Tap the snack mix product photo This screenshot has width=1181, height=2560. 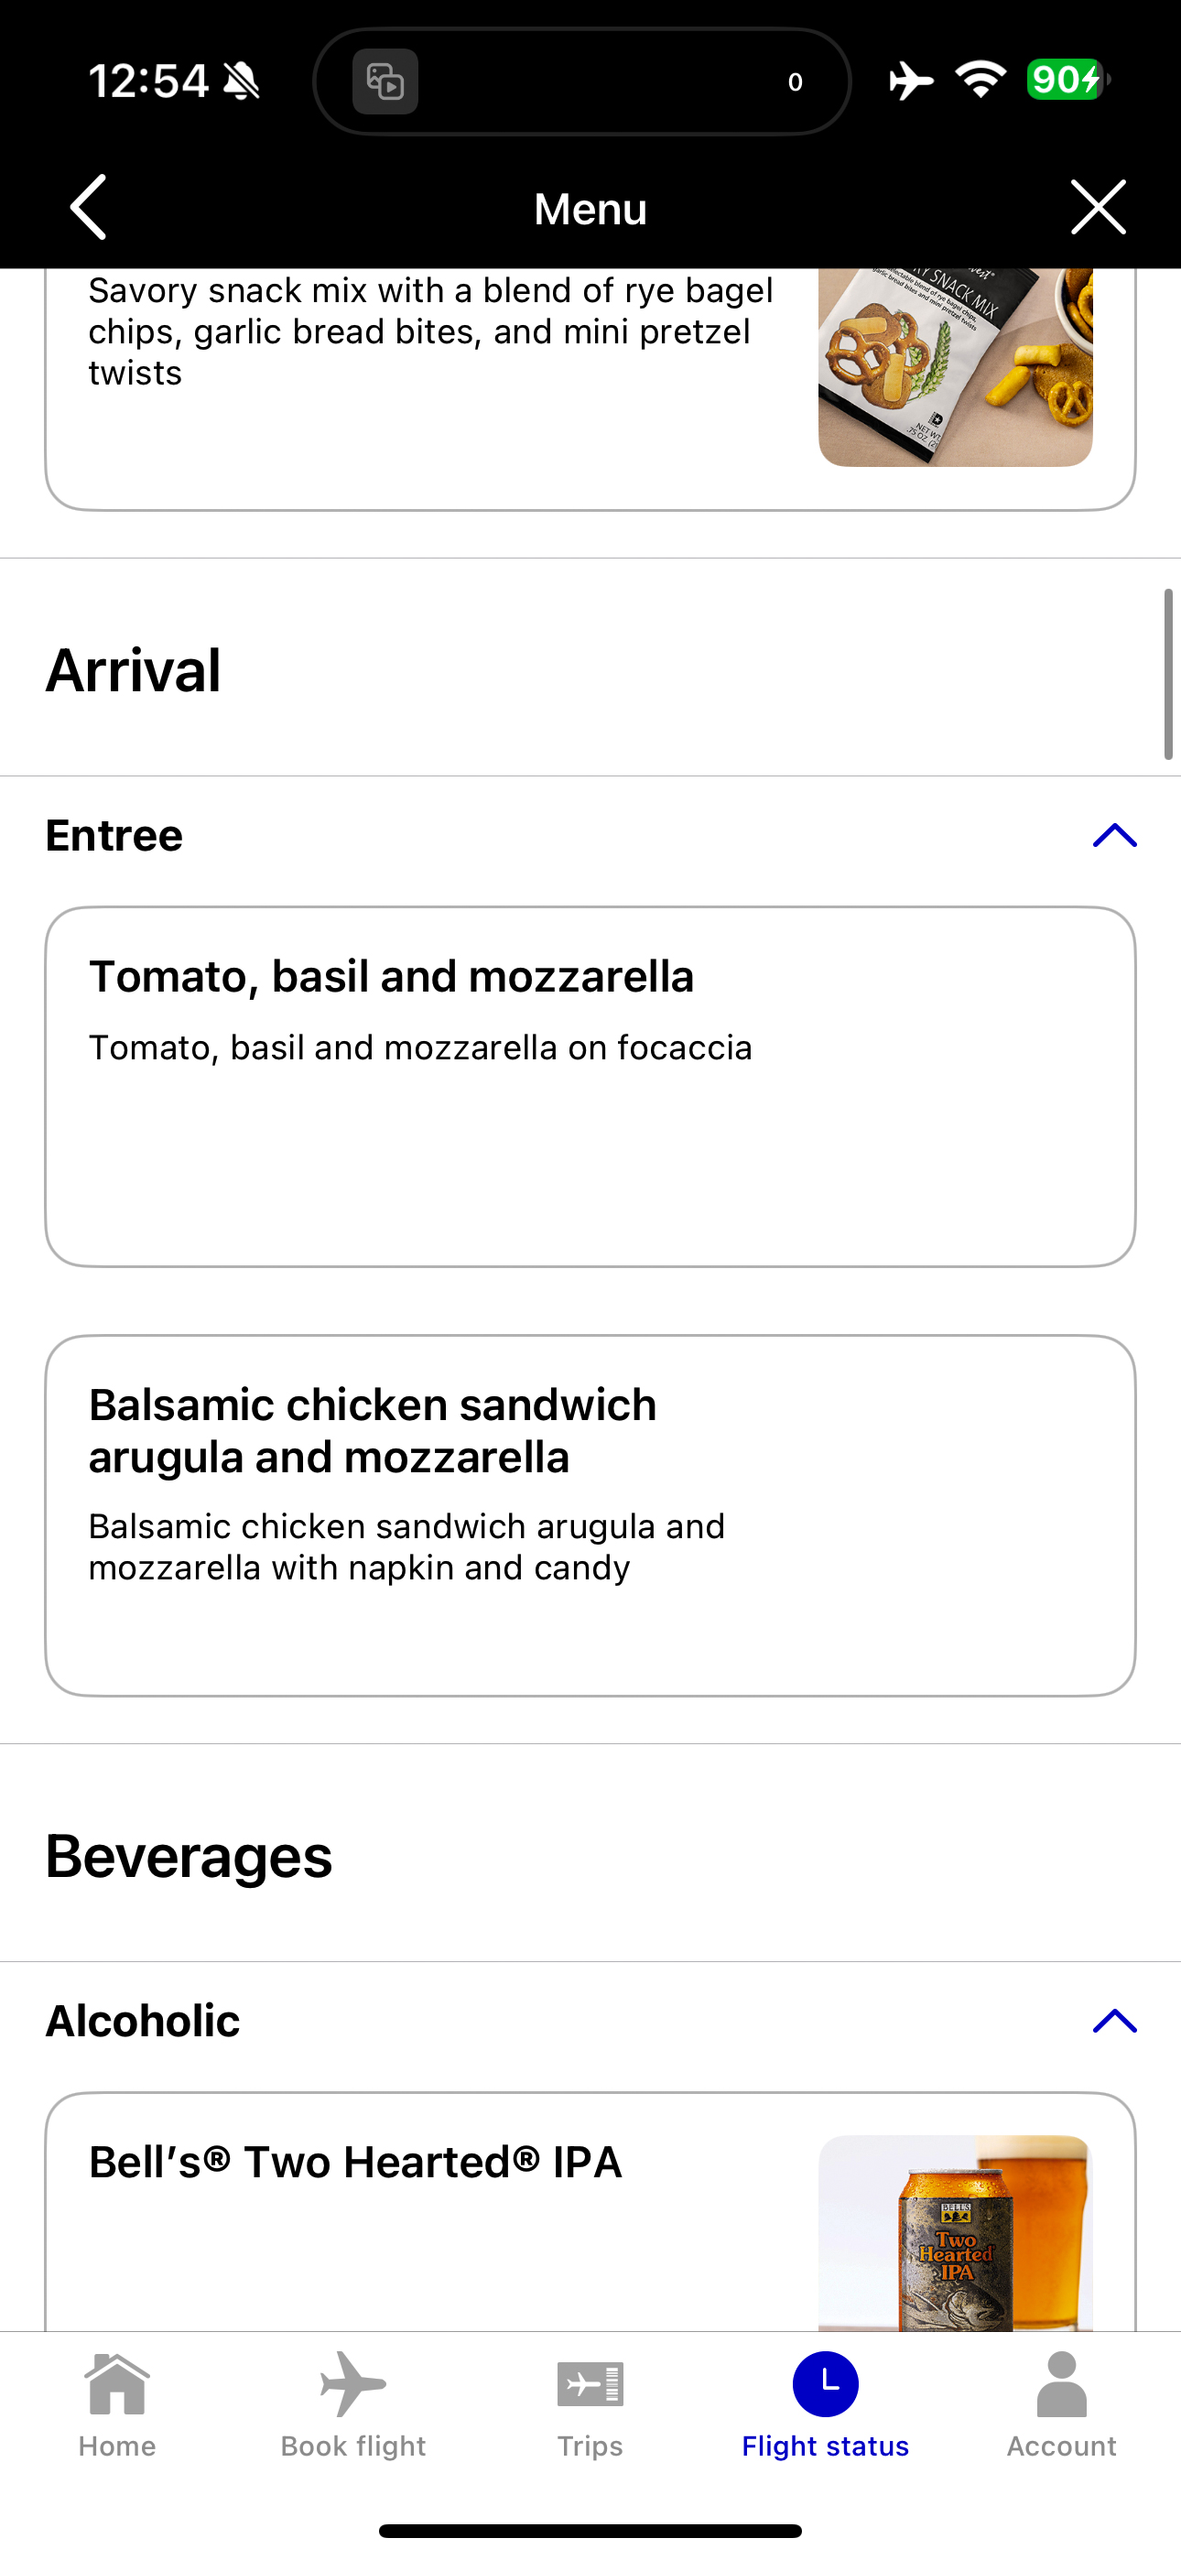(x=956, y=367)
